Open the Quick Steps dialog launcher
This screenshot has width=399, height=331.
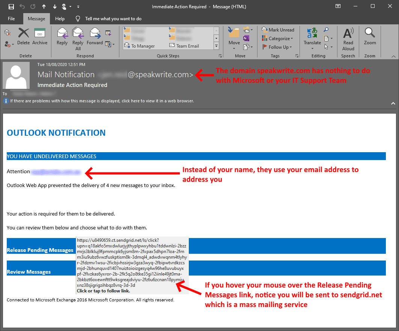[220, 56]
